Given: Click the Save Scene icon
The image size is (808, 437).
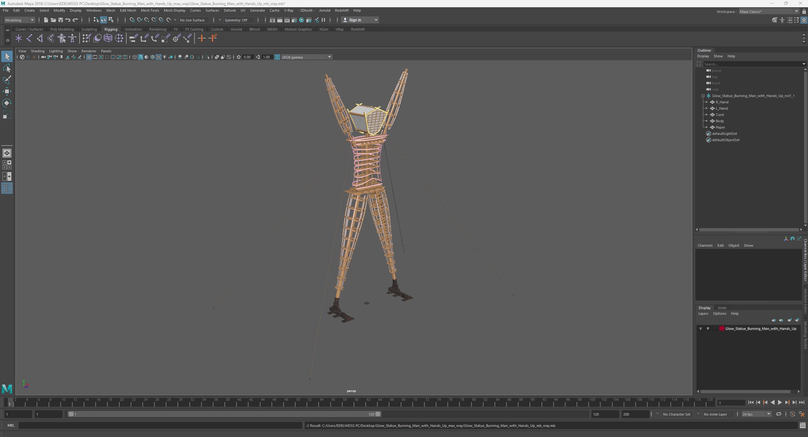Looking at the screenshot, I should click(x=60, y=20).
